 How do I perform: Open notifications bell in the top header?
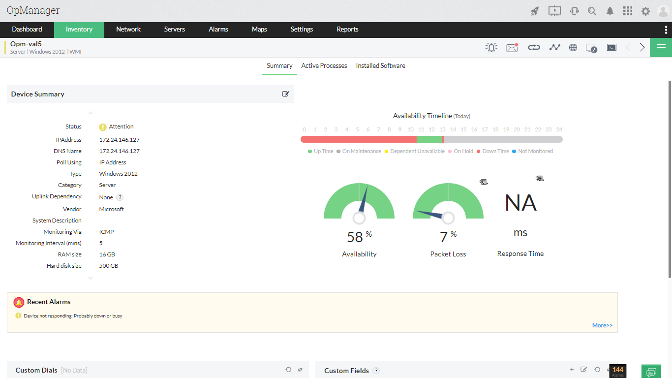pyautogui.click(x=610, y=11)
